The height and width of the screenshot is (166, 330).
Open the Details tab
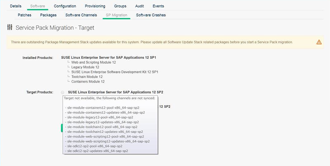15,6
